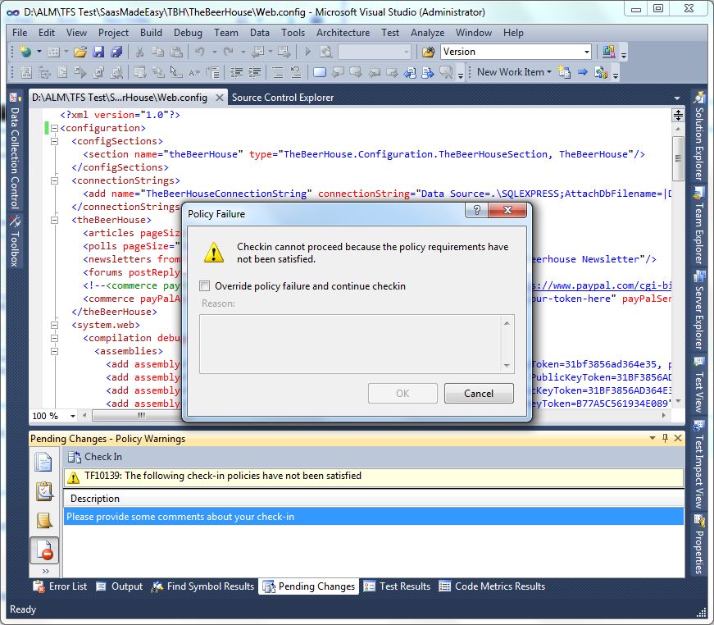Click the Increase Indent toolbar icon
This screenshot has width=714, height=625.
[255, 72]
